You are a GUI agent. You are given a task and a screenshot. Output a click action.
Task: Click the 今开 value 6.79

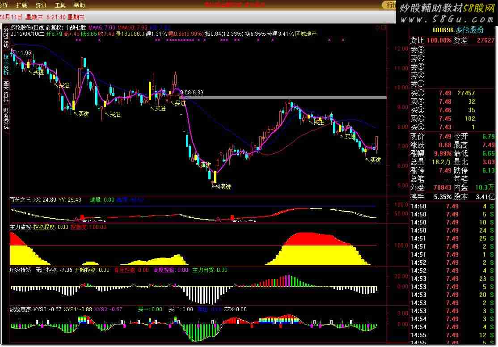click(489, 137)
